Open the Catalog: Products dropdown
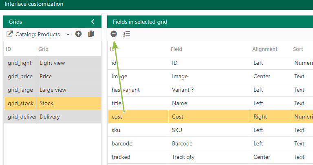 coord(42,34)
